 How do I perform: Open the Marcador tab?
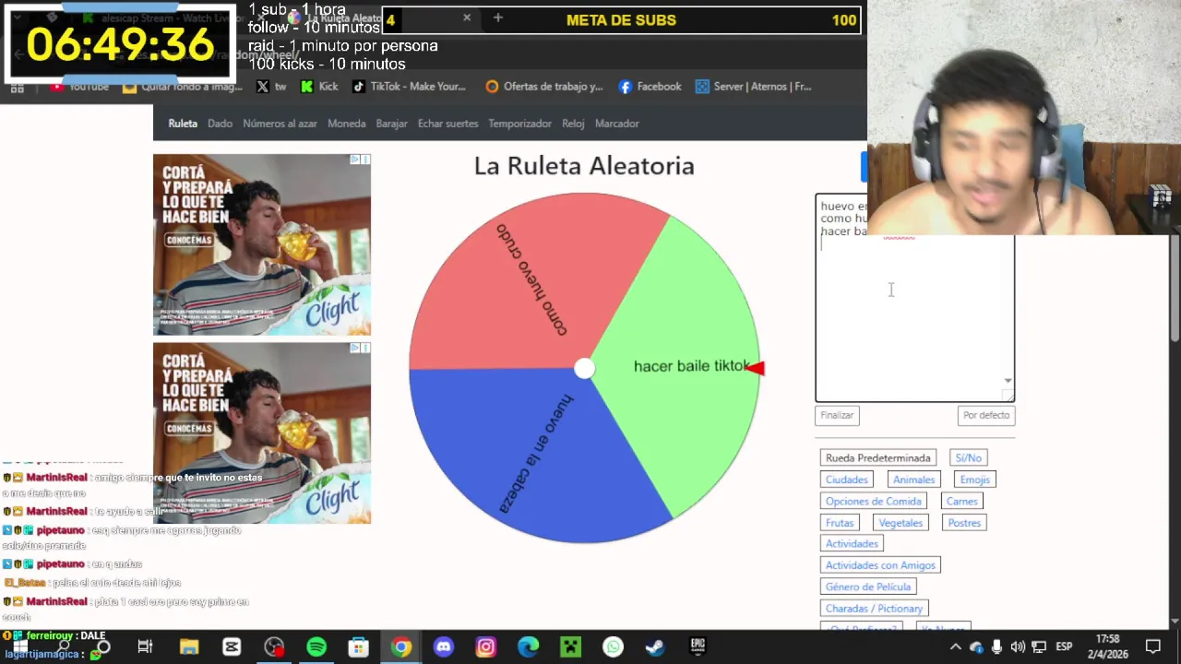pos(617,124)
